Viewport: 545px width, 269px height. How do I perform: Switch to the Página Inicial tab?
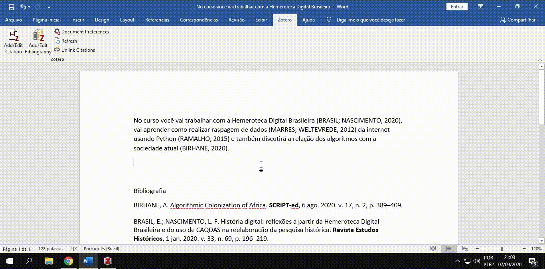point(47,20)
